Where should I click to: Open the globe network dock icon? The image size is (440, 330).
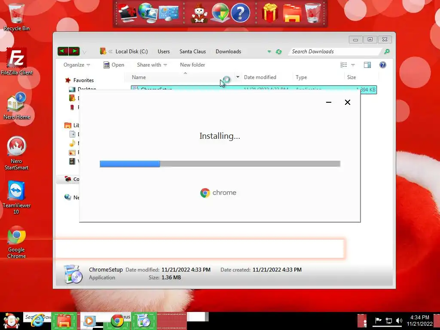pyautogui.click(x=148, y=12)
